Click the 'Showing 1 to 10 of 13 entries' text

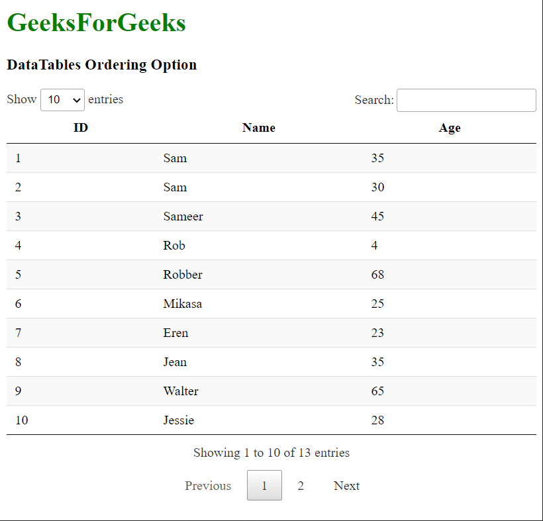[x=271, y=453]
